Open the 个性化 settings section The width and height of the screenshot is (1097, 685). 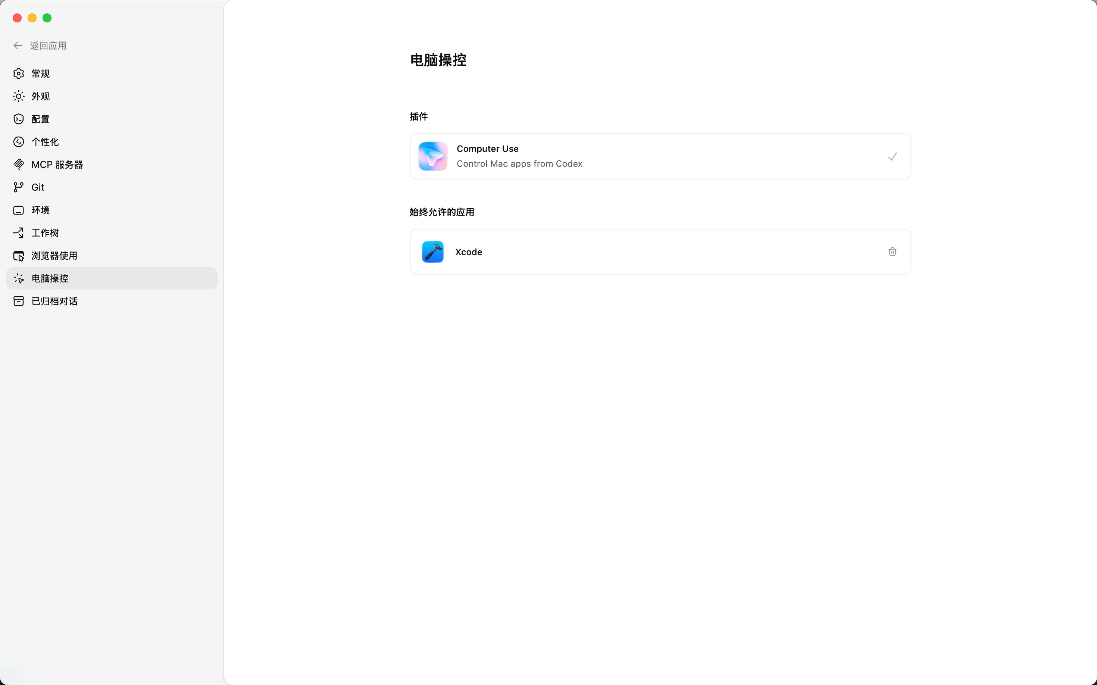(45, 142)
